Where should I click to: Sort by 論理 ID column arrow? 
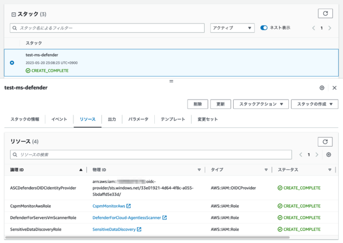(81, 170)
